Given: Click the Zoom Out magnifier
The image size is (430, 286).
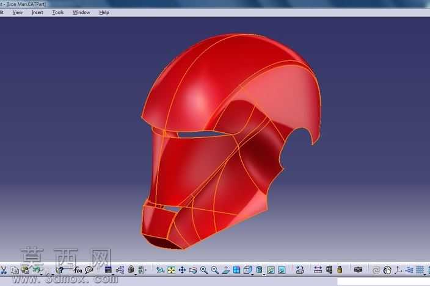Looking at the screenshot, I should coord(215,270).
